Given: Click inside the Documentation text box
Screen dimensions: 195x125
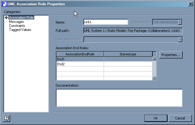Looking at the screenshot, I should coord(119,97).
